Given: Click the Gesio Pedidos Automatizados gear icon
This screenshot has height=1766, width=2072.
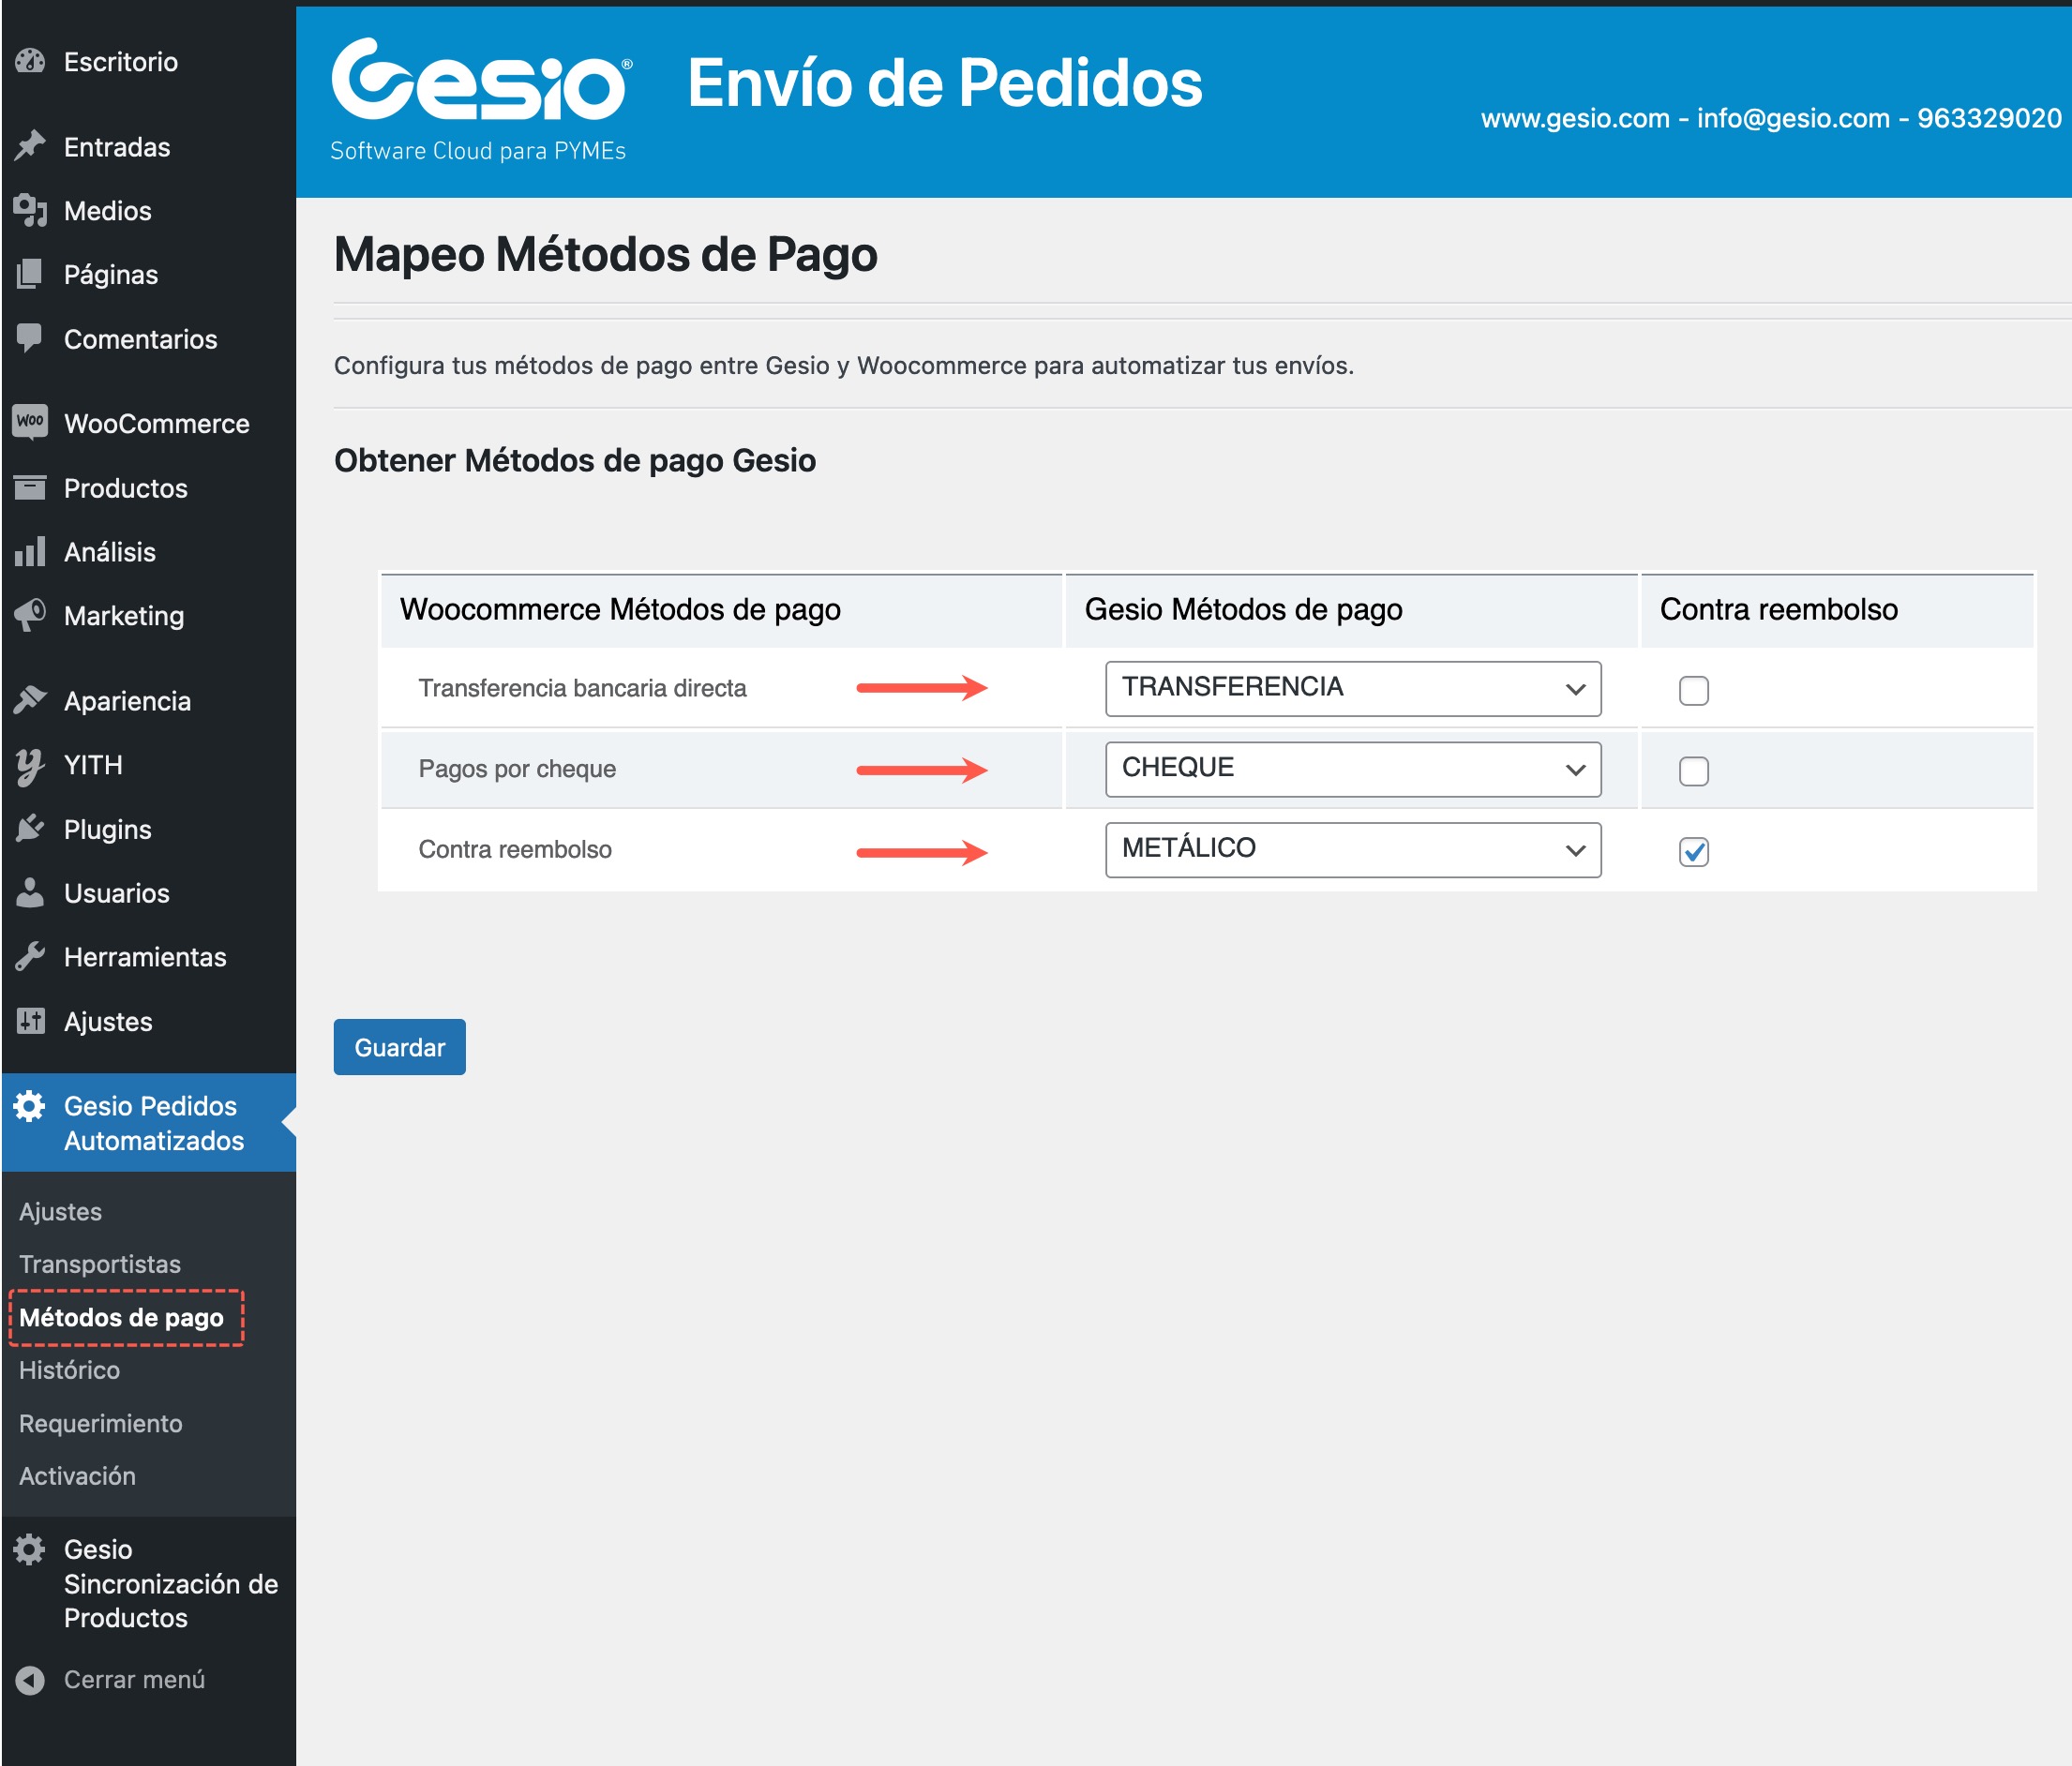Looking at the screenshot, I should [29, 1106].
